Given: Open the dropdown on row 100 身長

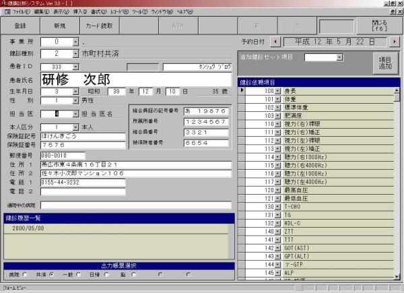Looking at the screenshot, I should [x=277, y=91].
